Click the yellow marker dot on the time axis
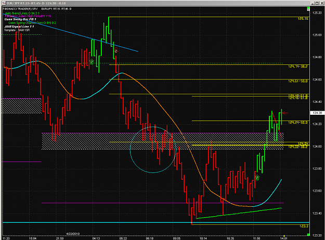 284,236
